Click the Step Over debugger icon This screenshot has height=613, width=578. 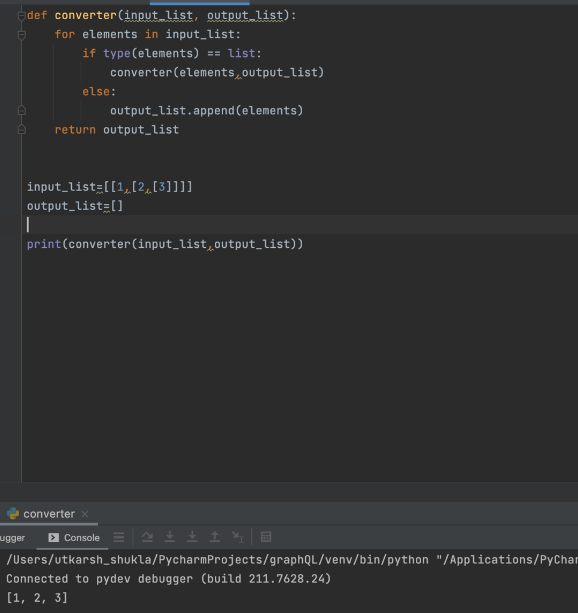click(x=147, y=537)
